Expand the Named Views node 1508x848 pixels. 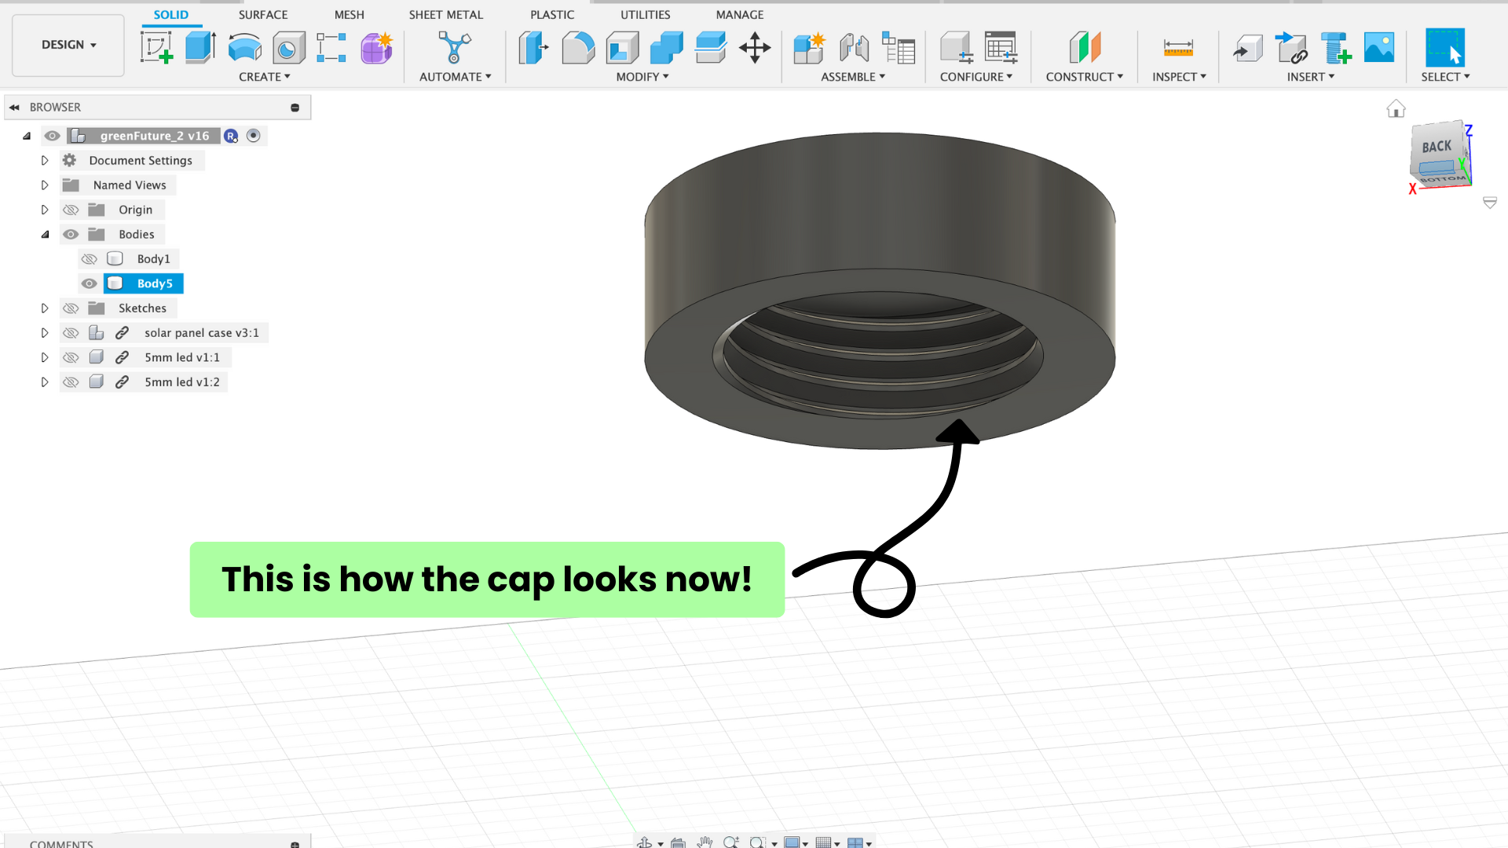point(45,185)
